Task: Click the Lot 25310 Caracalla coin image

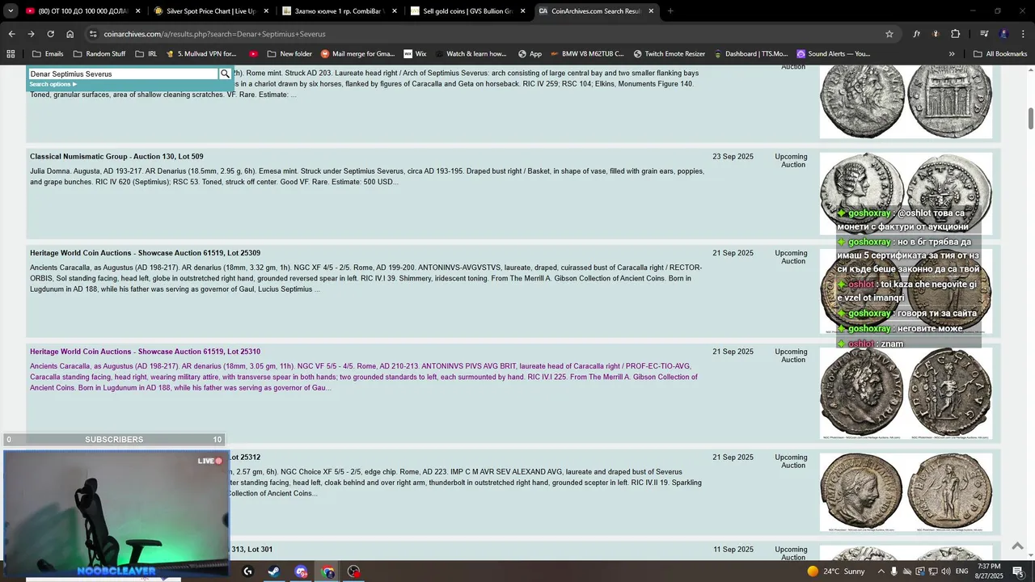Action: click(x=906, y=394)
